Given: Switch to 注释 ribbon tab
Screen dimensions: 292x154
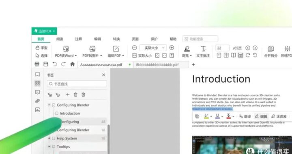Looking at the screenshot, I should click(x=79, y=39).
